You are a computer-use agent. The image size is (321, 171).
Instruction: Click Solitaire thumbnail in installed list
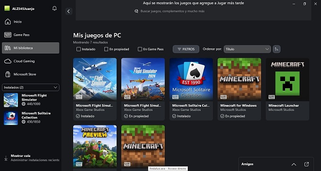pyautogui.click(x=11, y=118)
